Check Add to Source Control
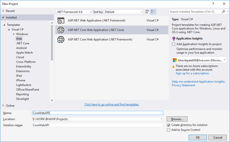230x142 pixels. [x=168, y=130]
